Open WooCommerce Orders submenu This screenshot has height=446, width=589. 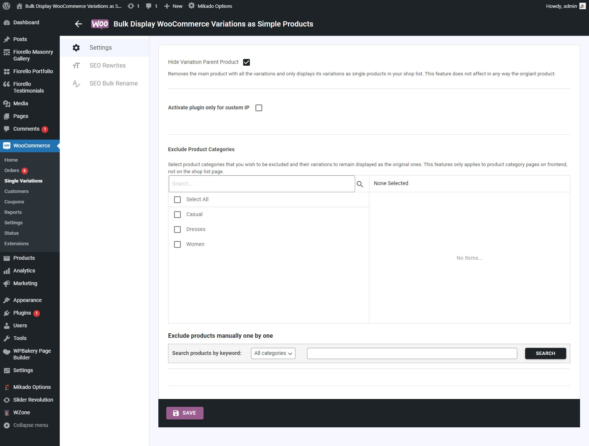coord(12,171)
